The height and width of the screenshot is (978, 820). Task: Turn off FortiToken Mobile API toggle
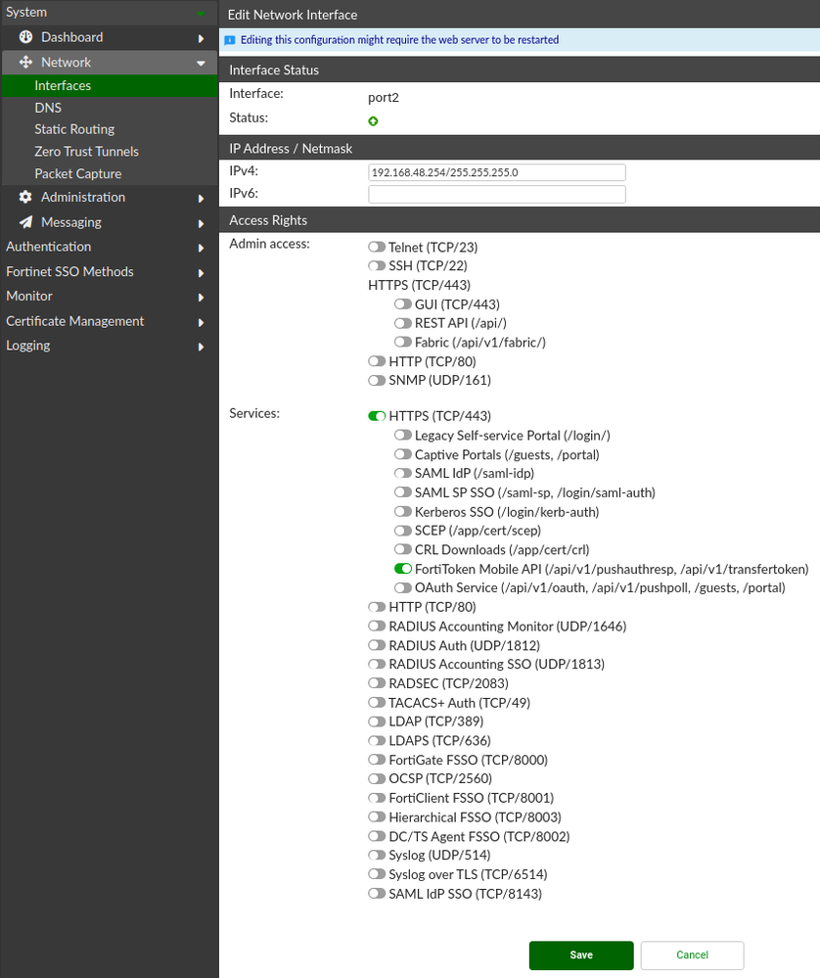[403, 569]
